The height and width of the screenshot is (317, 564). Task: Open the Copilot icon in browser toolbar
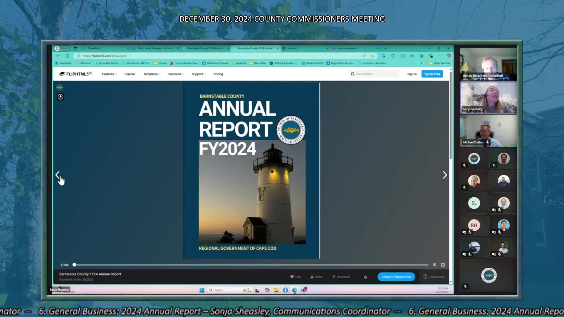tap(449, 56)
